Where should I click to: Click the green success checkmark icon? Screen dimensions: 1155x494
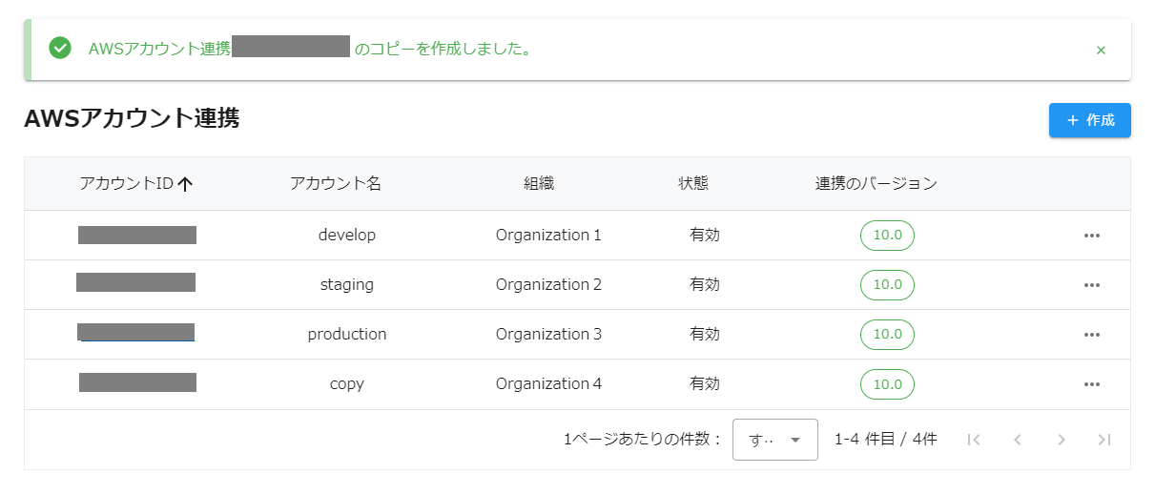coord(60,48)
